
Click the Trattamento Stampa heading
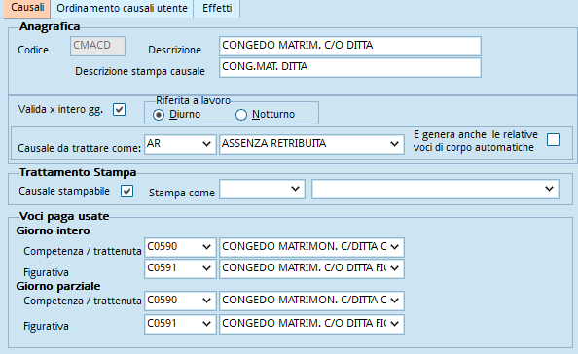coord(78,172)
